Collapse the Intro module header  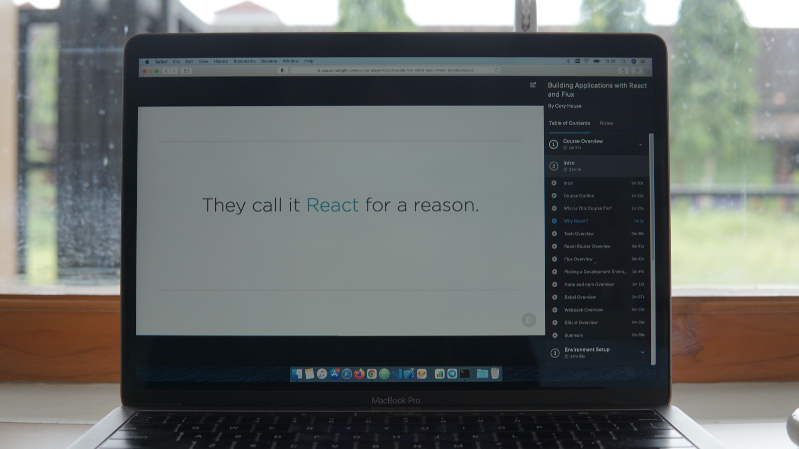[x=598, y=166]
